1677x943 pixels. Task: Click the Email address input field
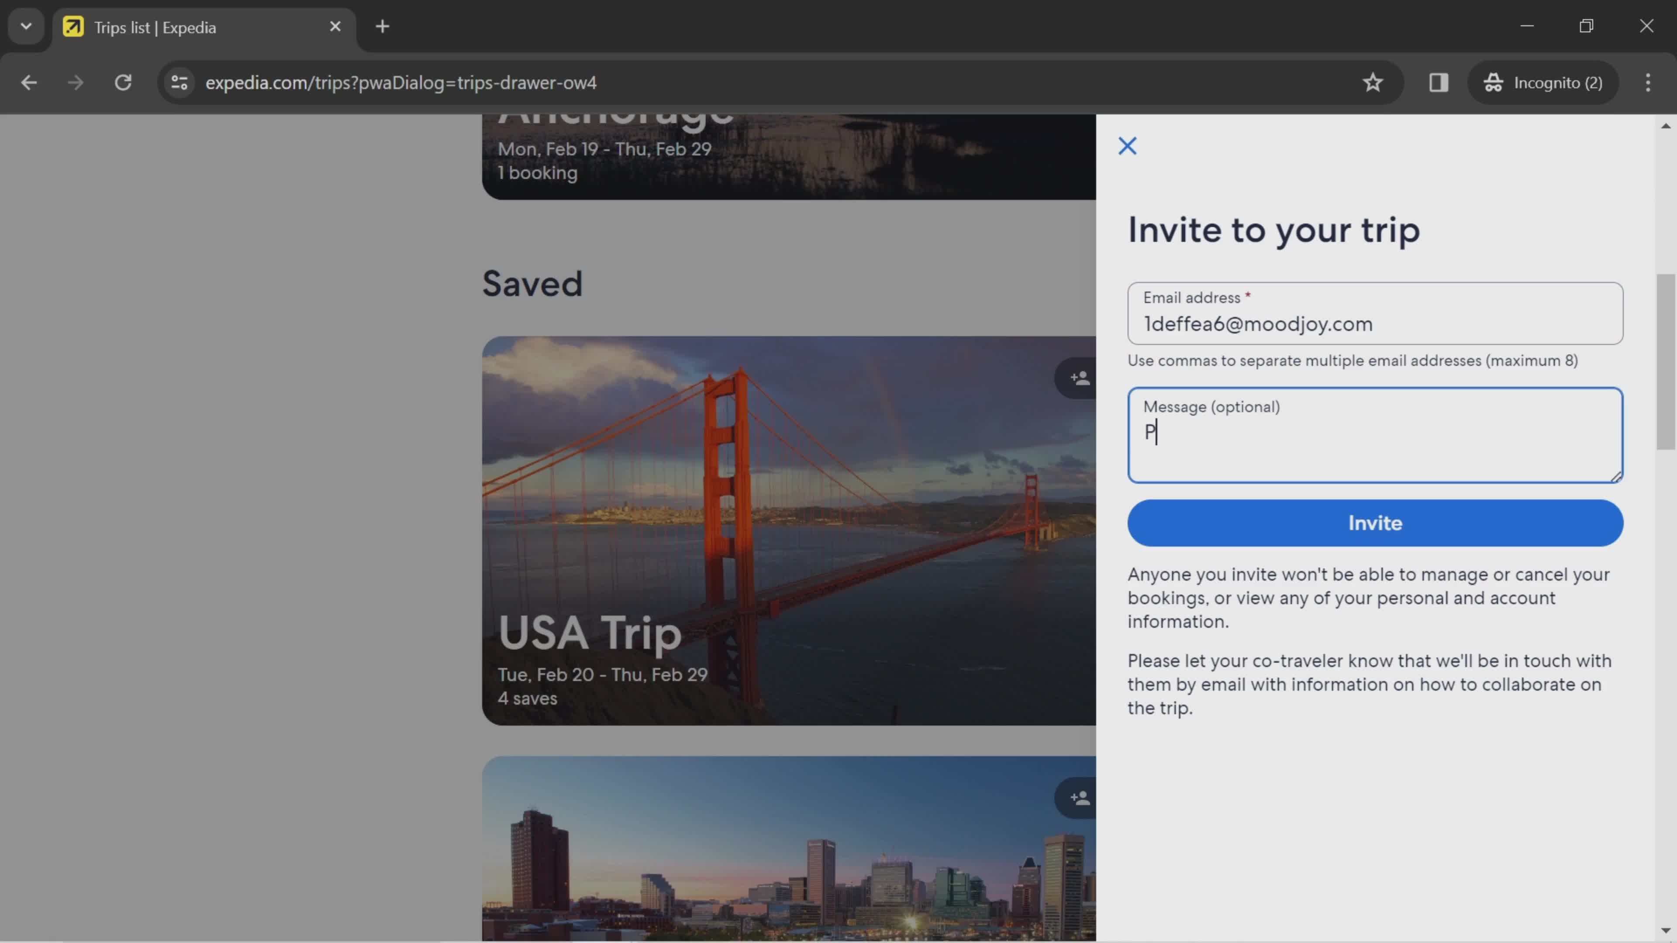1375,314
